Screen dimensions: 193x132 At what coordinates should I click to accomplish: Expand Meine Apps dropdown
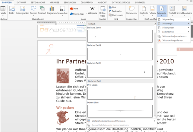tap(79, 14)
